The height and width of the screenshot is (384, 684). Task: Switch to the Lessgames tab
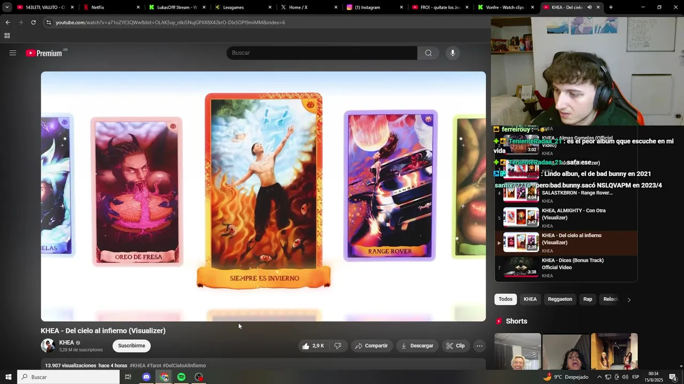pos(243,7)
